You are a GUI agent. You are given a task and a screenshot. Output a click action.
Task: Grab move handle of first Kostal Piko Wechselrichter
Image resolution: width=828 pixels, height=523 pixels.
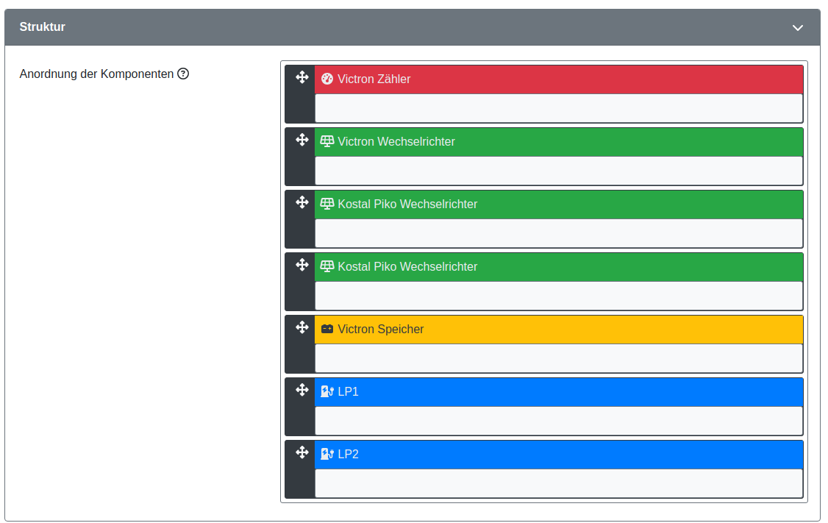pyautogui.click(x=302, y=202)
